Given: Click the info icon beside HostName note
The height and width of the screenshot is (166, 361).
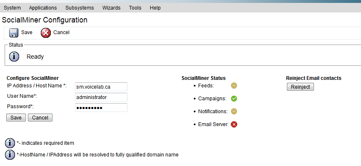Looking at the screenshot, I should 10,155.
